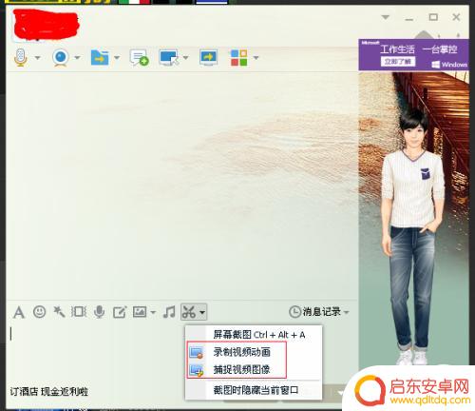Open the title bar dropdown menu arrow
475x411 pixels.
[x=386, y=17]
